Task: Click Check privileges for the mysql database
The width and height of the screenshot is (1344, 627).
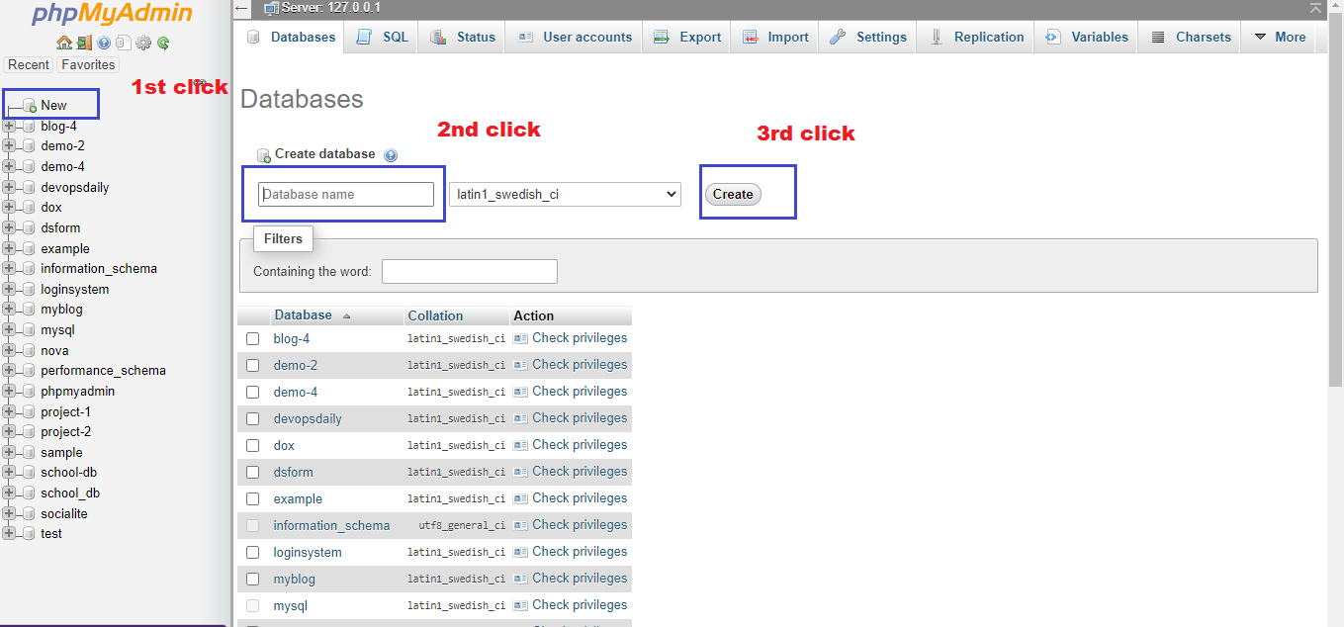Action: tap(579, 604)
